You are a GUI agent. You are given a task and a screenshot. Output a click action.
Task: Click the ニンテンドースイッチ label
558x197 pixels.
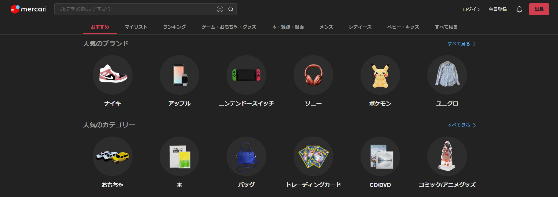pos(246,104)
